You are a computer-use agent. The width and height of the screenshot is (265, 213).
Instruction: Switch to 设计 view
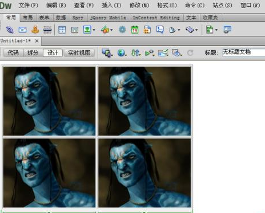tap(53, 53)
